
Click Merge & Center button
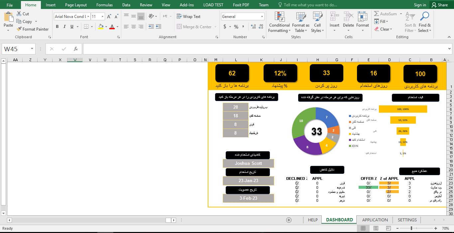(x=194, y=27)
